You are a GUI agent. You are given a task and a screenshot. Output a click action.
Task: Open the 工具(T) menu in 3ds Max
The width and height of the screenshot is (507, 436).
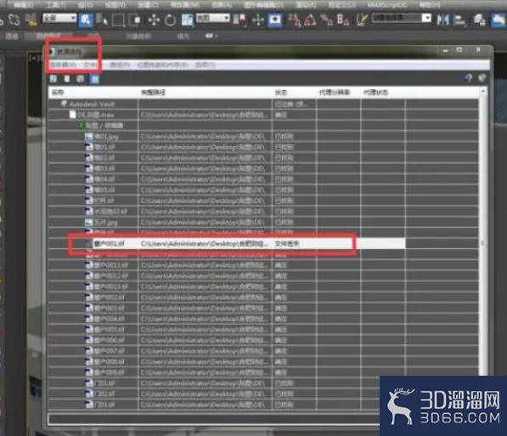tap(56, 4)
